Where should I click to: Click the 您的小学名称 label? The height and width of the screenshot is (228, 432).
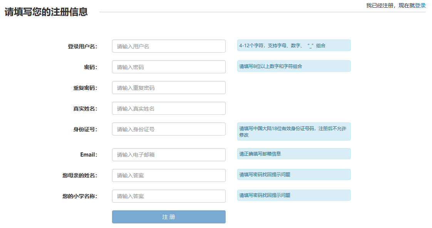click(80, 196)
